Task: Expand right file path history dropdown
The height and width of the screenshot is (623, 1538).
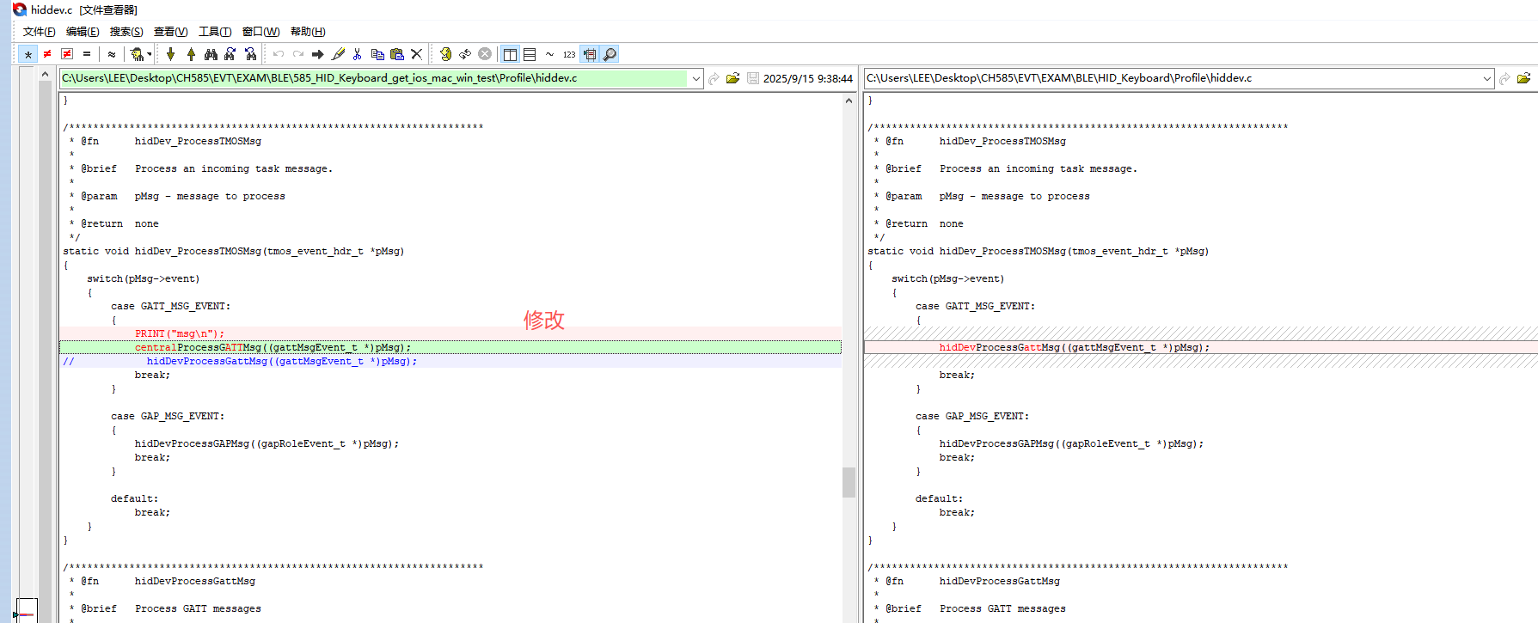Action: [x=1487, y=78]
